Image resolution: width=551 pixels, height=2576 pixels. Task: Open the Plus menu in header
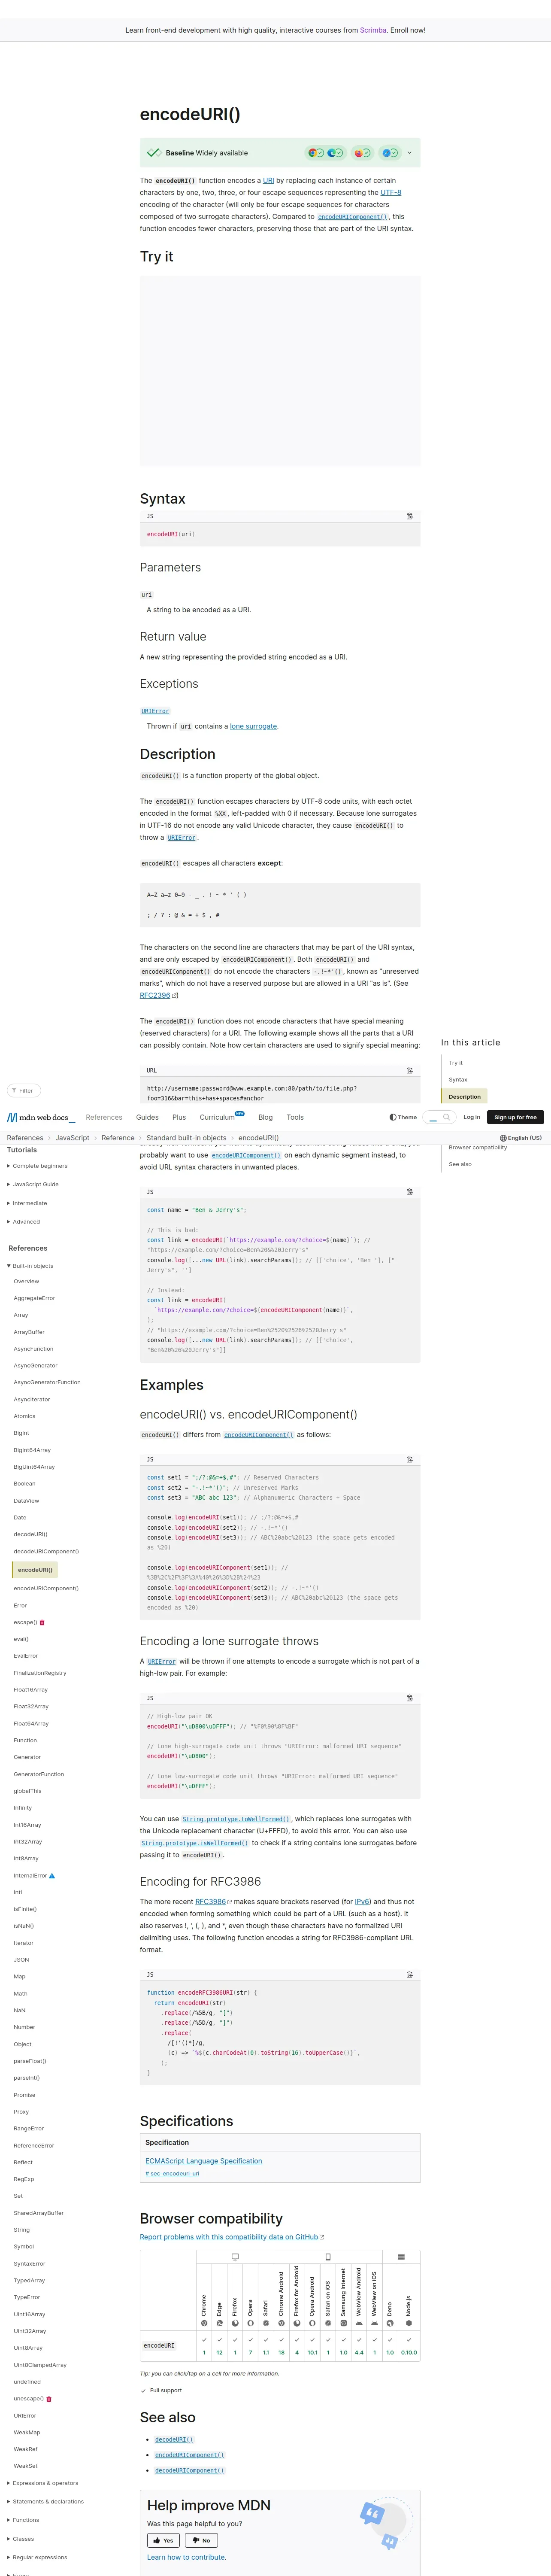179,1117
